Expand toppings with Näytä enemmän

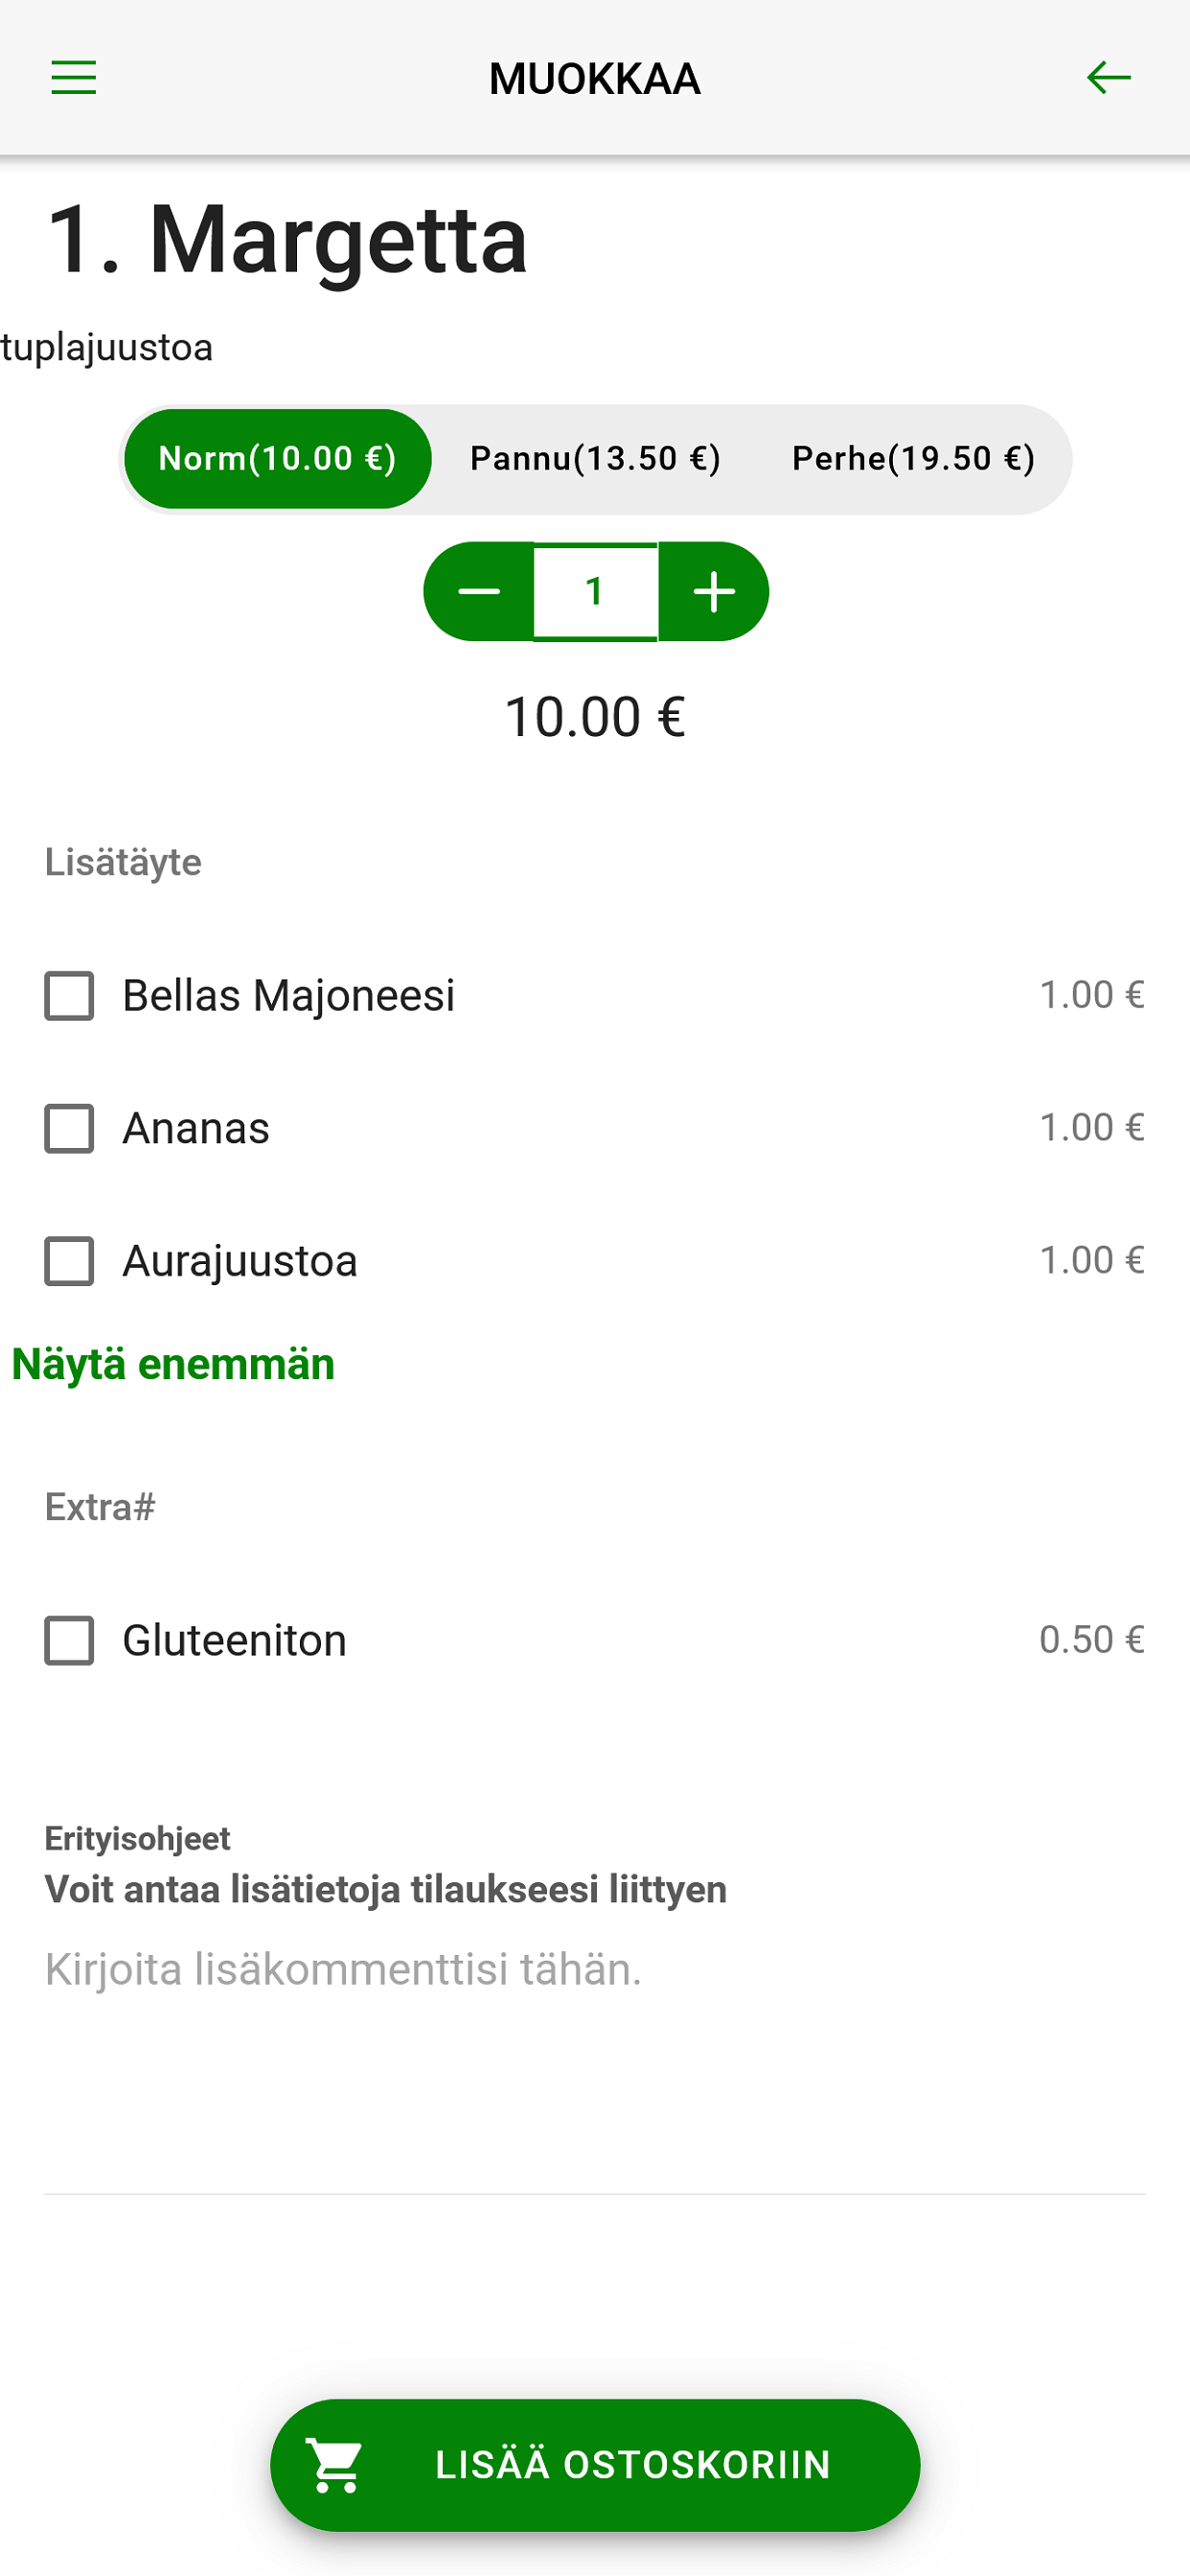(x=173, y=1364)
